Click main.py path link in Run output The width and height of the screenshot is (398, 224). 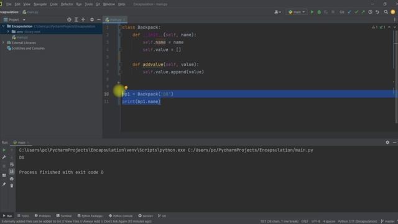[250, 150]
